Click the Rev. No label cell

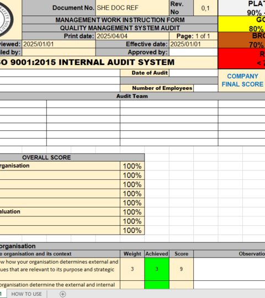(181, 8)
